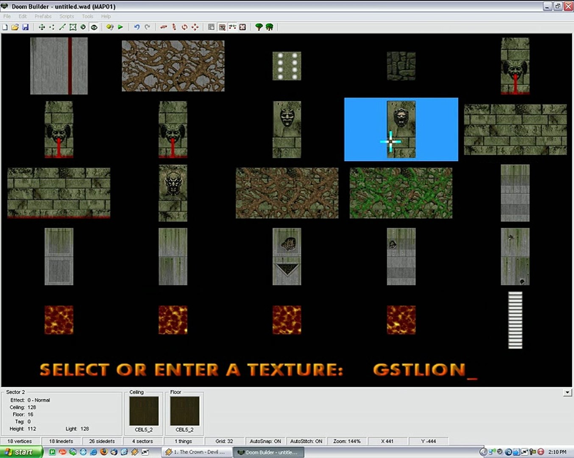The width and height of the screenshot is (574, 458).
Task: Switch to Sectors editing mode icon
Action: [73, 27]
